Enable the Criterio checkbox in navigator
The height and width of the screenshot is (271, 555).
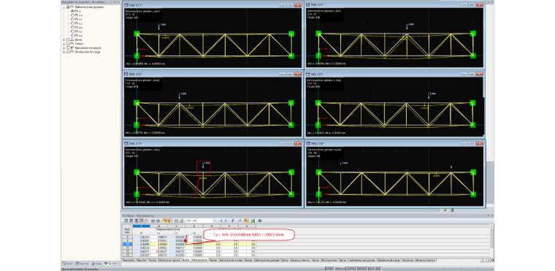pyautogui.click(x=68, y=44)
